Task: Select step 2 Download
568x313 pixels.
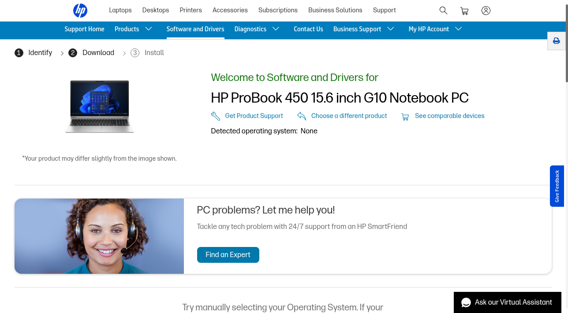Action: tap(92, 53)
